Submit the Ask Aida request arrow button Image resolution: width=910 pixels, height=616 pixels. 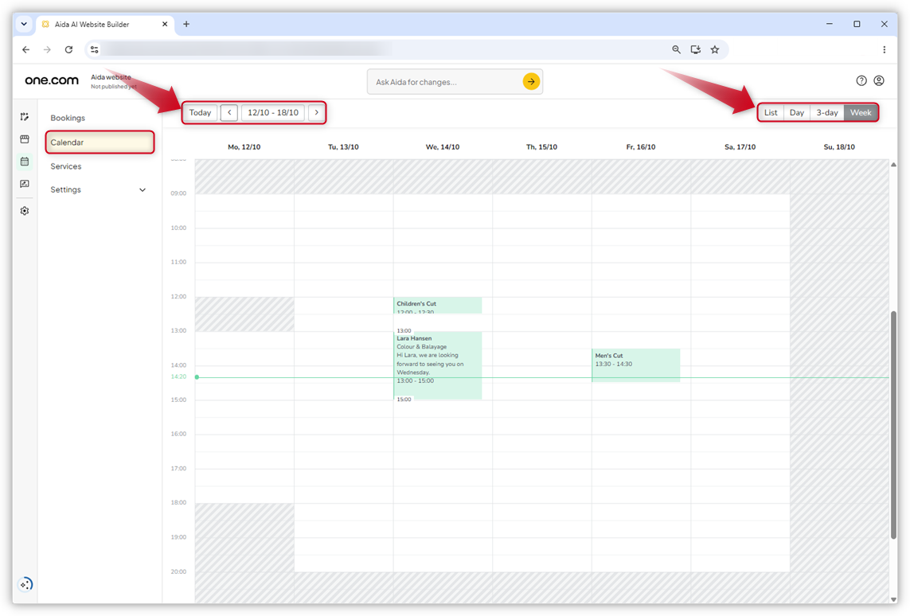tap(531, 82)
